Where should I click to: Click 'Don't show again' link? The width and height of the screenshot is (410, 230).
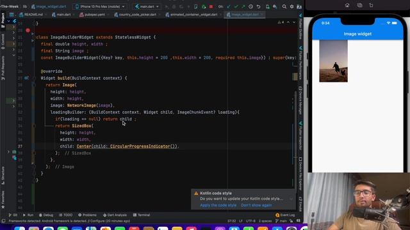(256, 205)
